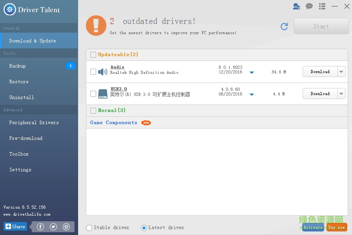Open the feedback chat bubble icon

click(309, 6)
